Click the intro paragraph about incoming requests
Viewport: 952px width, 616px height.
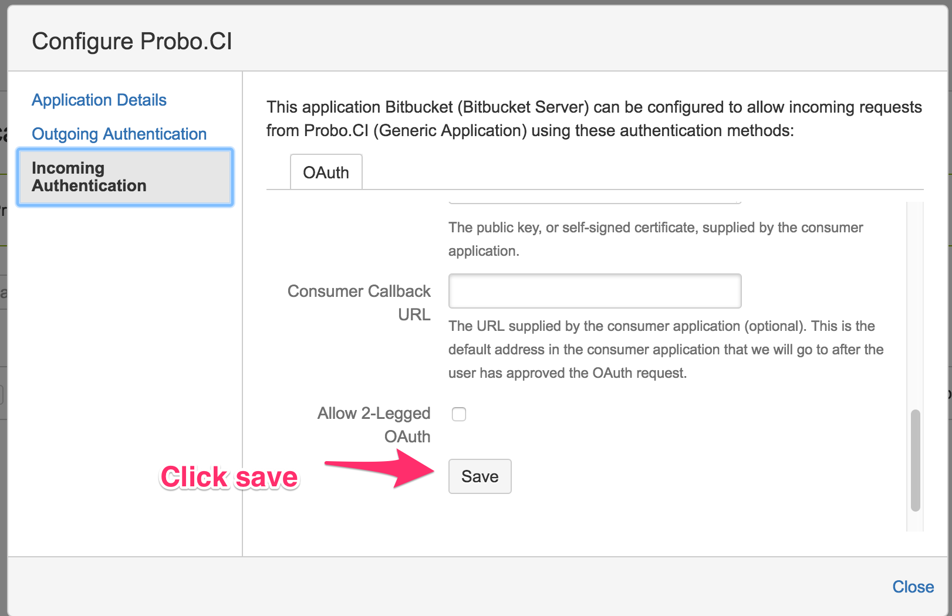[593, 119]
